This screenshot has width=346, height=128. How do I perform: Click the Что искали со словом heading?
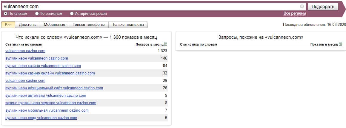tap(86, 37)
